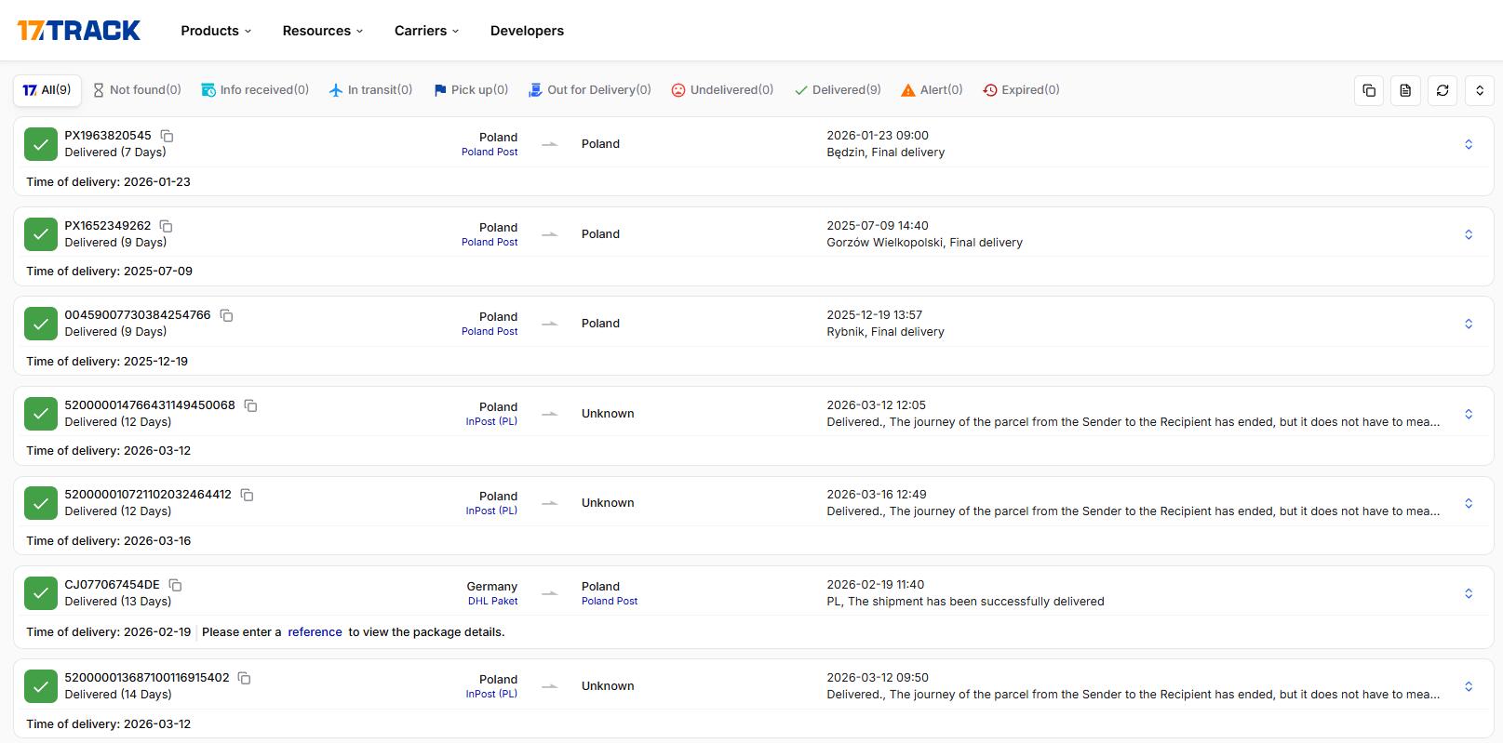Click green delivered checkmark for CJ077067454DE
Viewport: 1503px width, 743px height.
[x=41, y=593]
